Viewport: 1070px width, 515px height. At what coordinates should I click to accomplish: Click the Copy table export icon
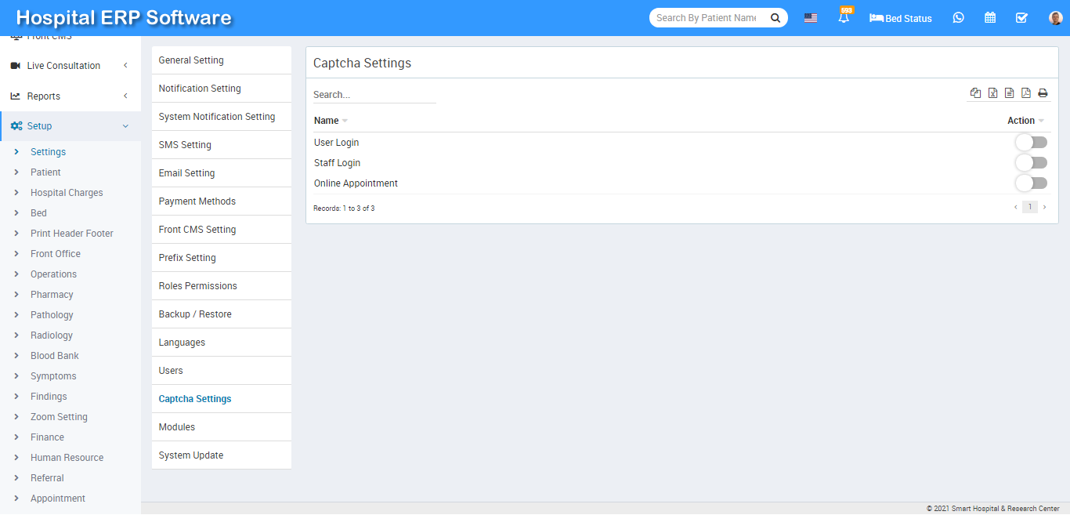[x=975, y=93]
